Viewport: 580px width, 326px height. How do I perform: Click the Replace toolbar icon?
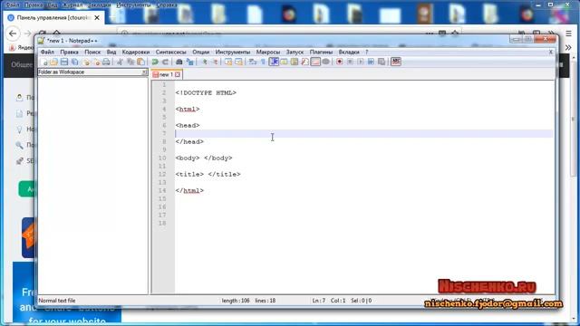click(x=190, y=62)
